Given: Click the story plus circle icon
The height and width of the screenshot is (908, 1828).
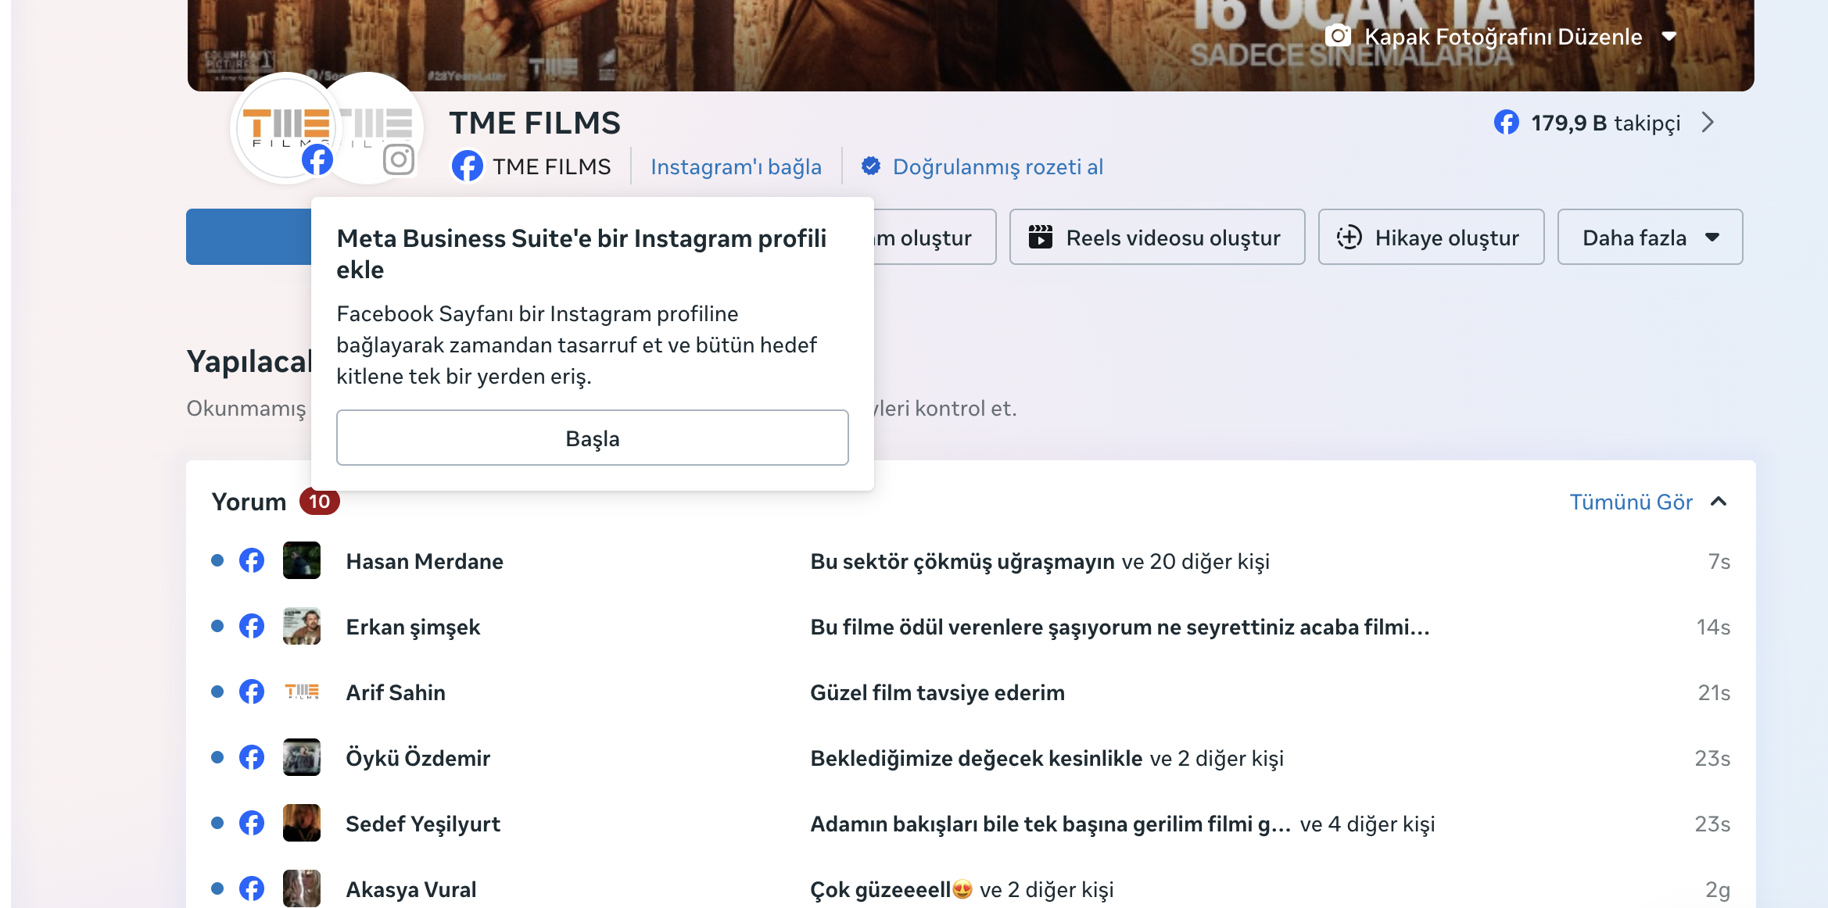Looking at the screenshot, I should click(1349, 237).
